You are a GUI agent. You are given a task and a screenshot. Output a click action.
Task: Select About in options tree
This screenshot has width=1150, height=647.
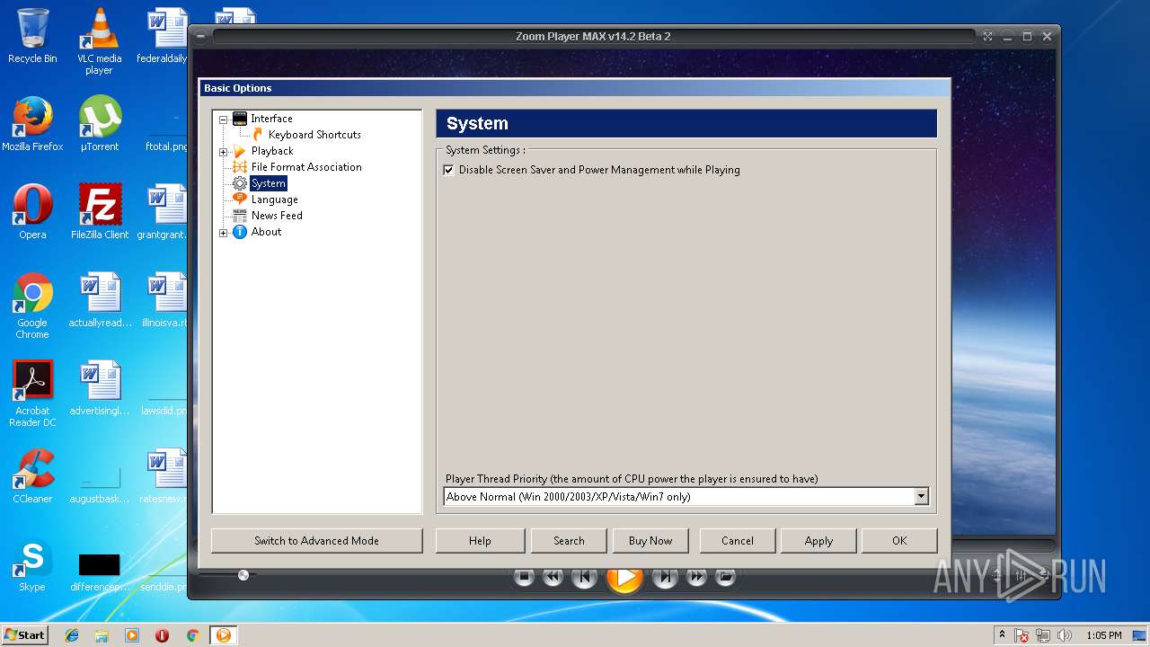point(266,232)
